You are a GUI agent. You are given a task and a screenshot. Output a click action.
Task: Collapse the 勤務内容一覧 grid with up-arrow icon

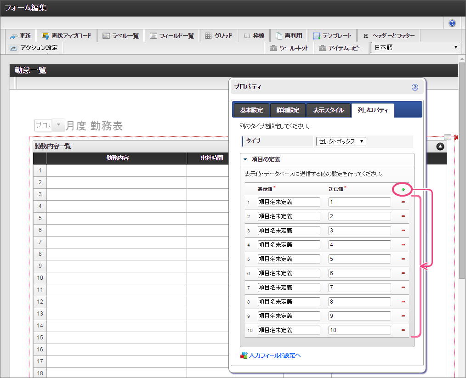click(440, 147)
